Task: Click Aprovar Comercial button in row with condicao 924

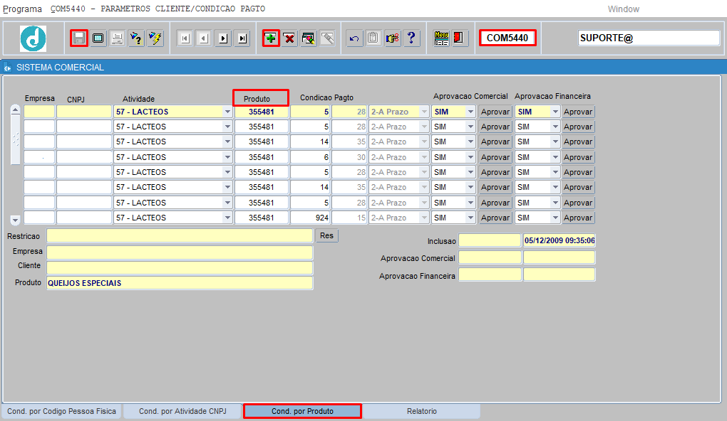Action: point(495,218)
